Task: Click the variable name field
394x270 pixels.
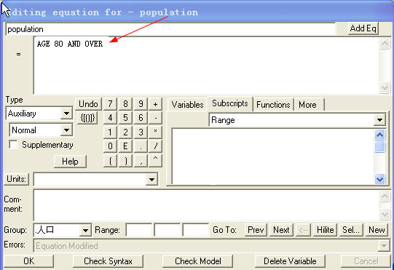Action: (x=170, y=29)
